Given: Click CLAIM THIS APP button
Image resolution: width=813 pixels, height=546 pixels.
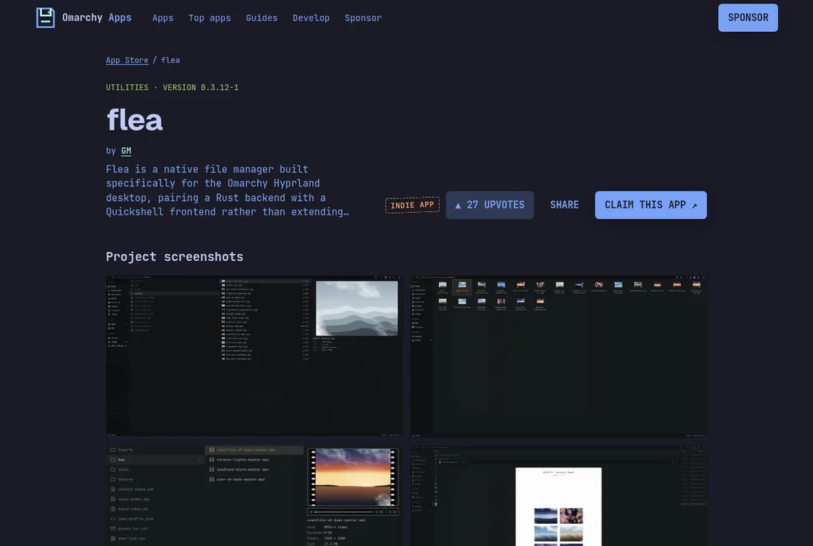Looking at the screenshot, I should [651, 205].
